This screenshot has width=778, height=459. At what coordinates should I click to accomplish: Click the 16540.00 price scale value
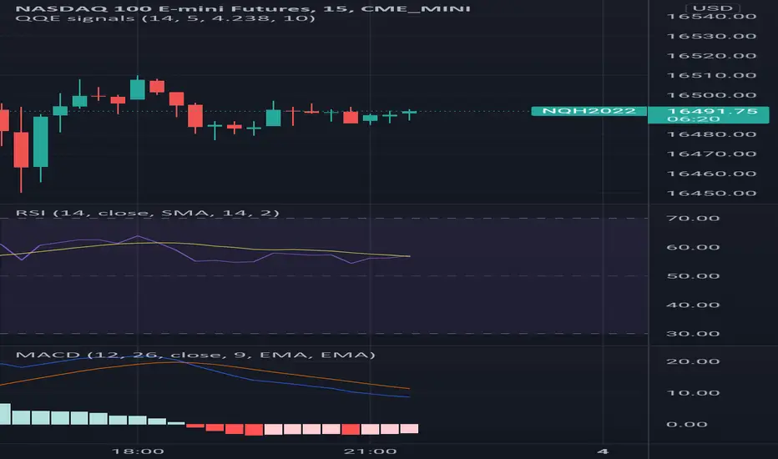click(711, 17)
